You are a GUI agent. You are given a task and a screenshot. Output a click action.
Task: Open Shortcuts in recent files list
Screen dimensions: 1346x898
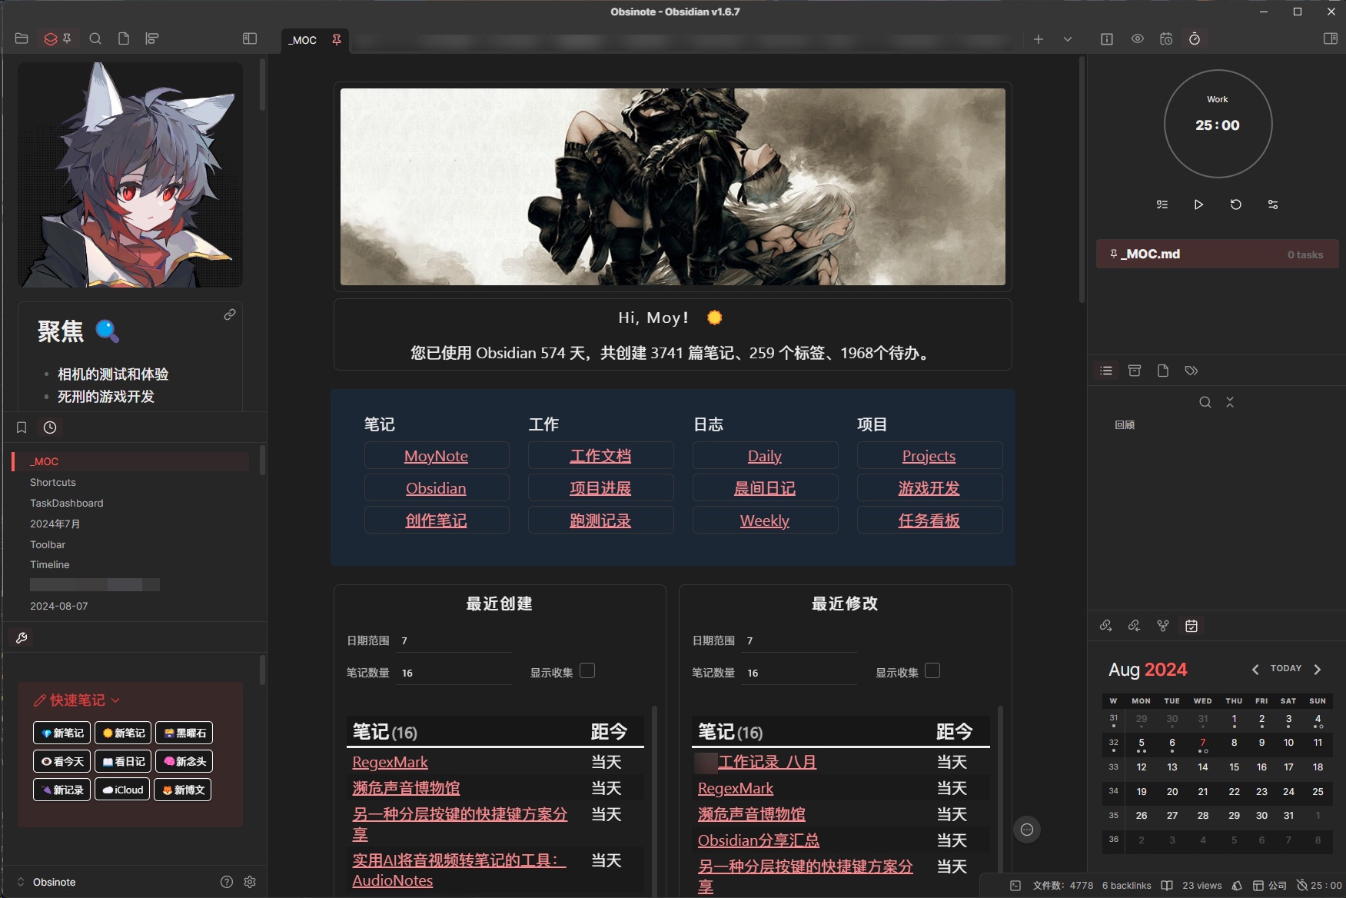pyautogui.click(x=53, y=482)
